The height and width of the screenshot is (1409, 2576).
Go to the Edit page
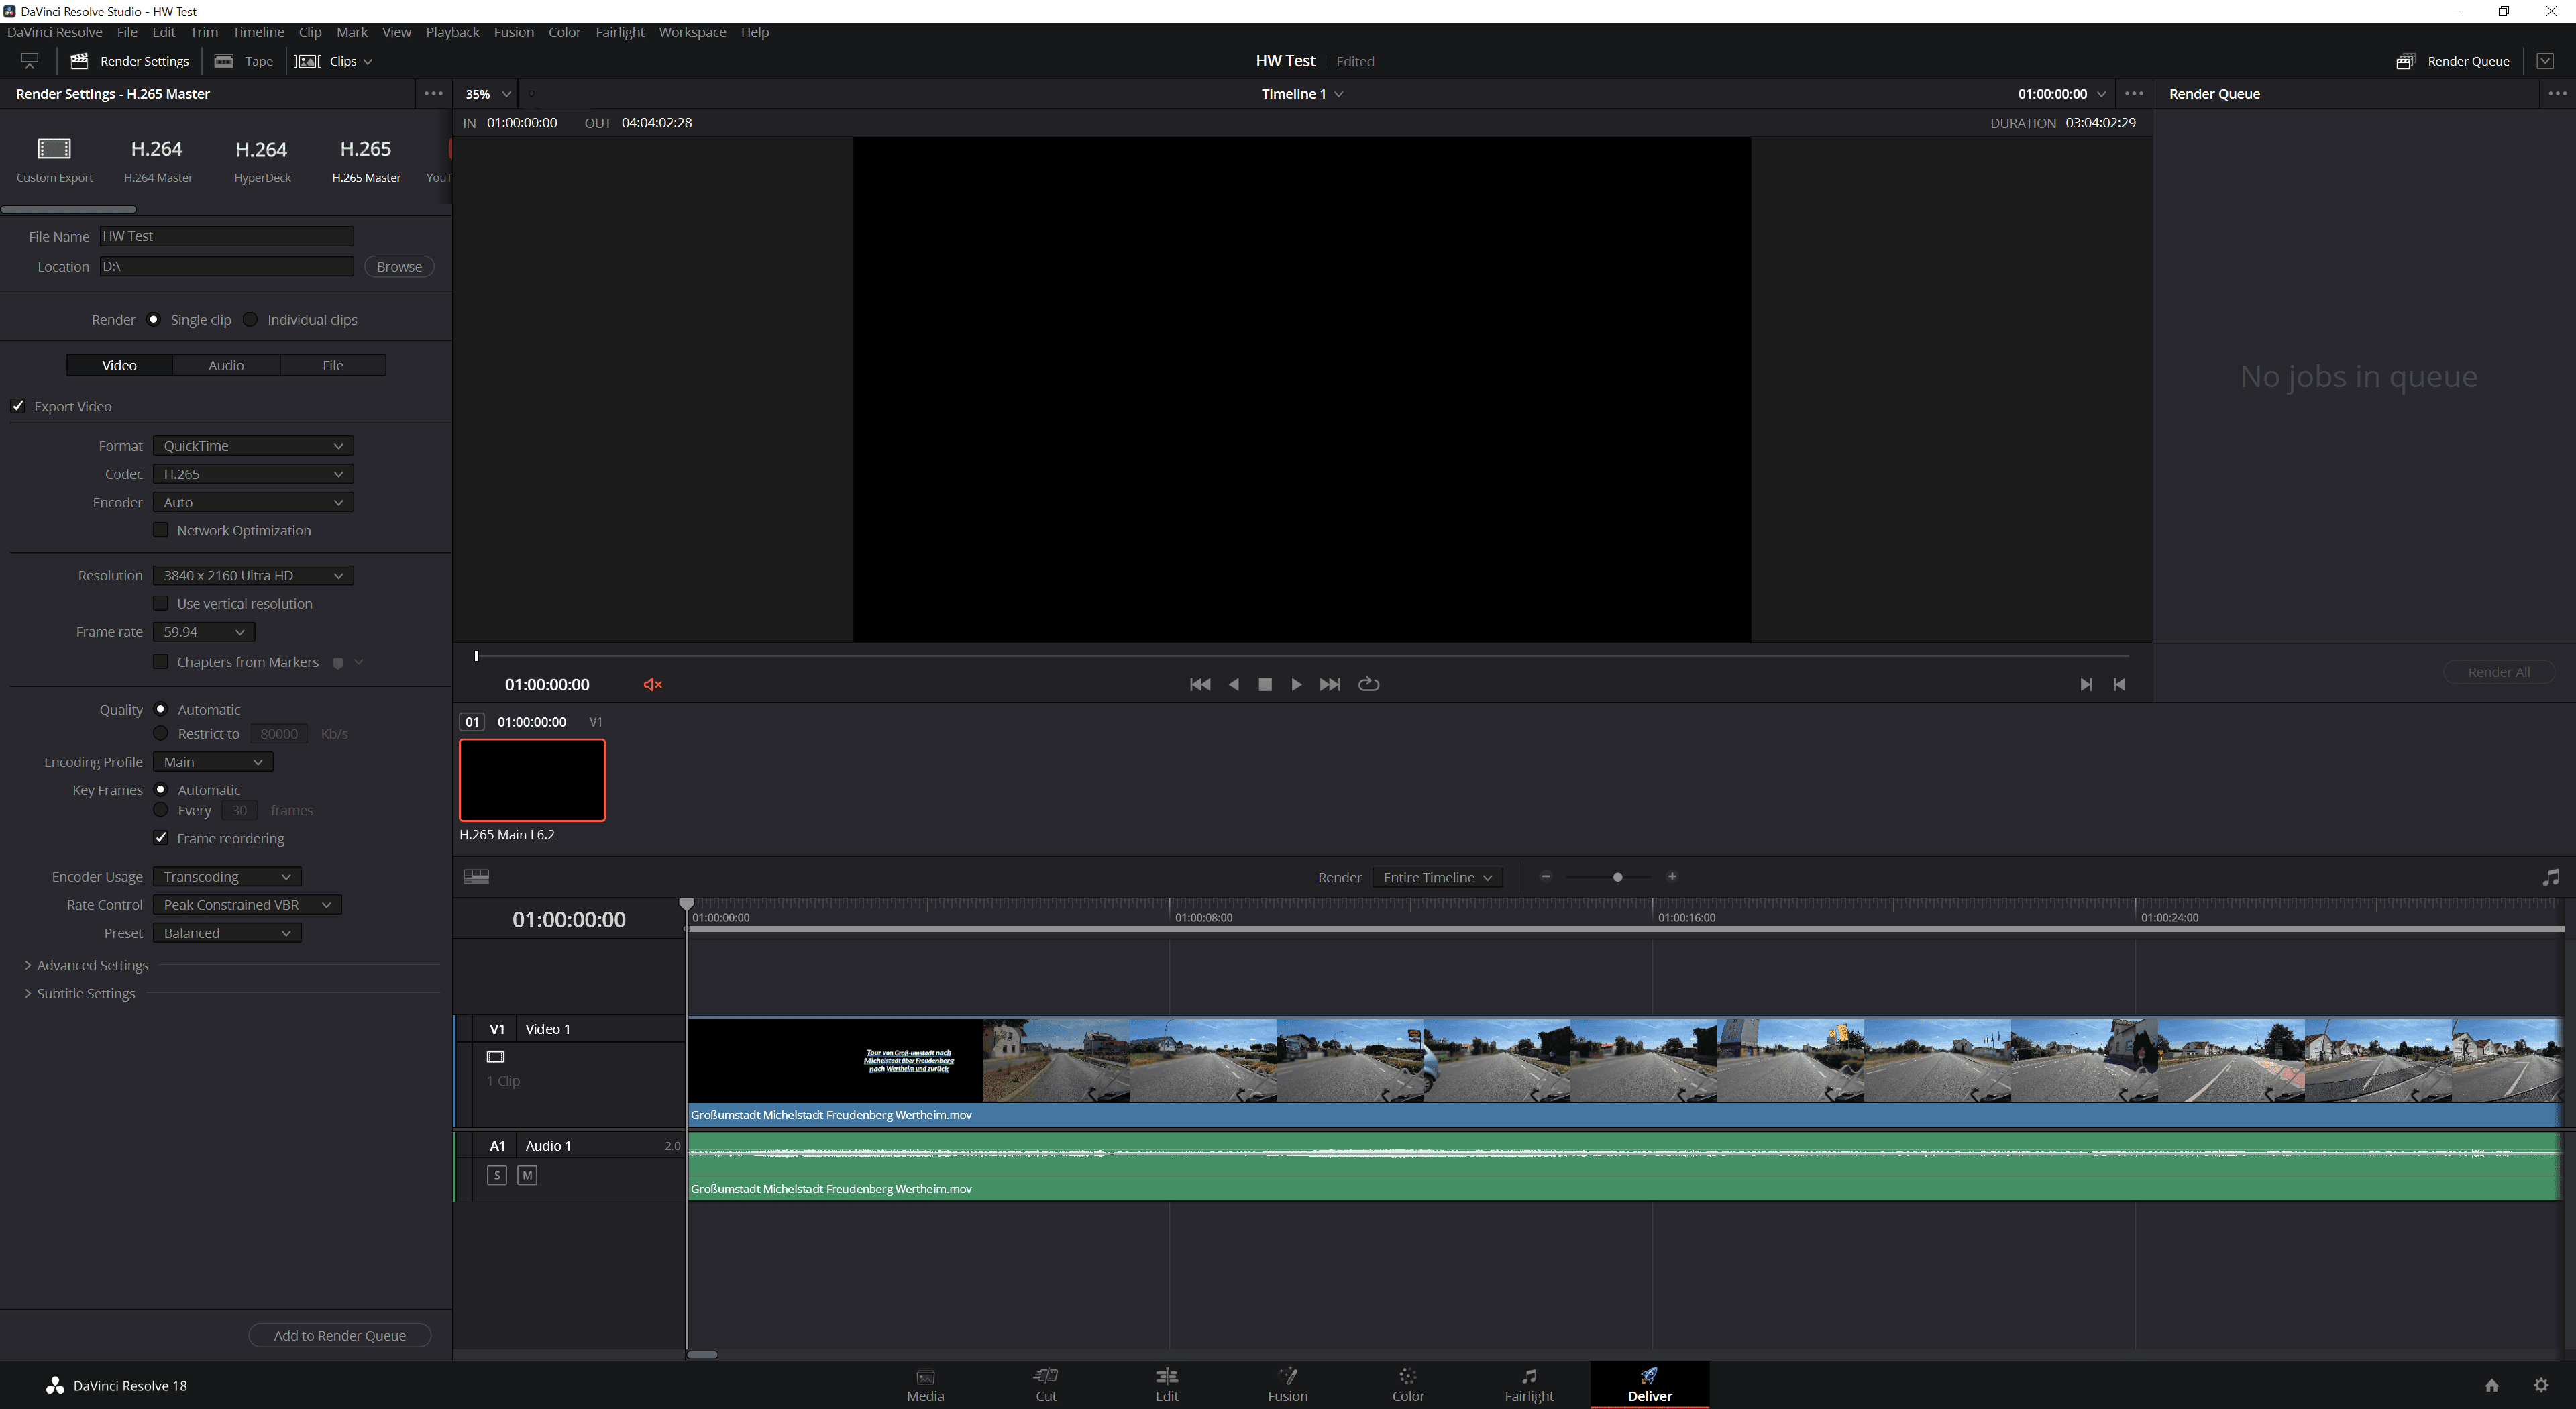click(1166, 1385)
